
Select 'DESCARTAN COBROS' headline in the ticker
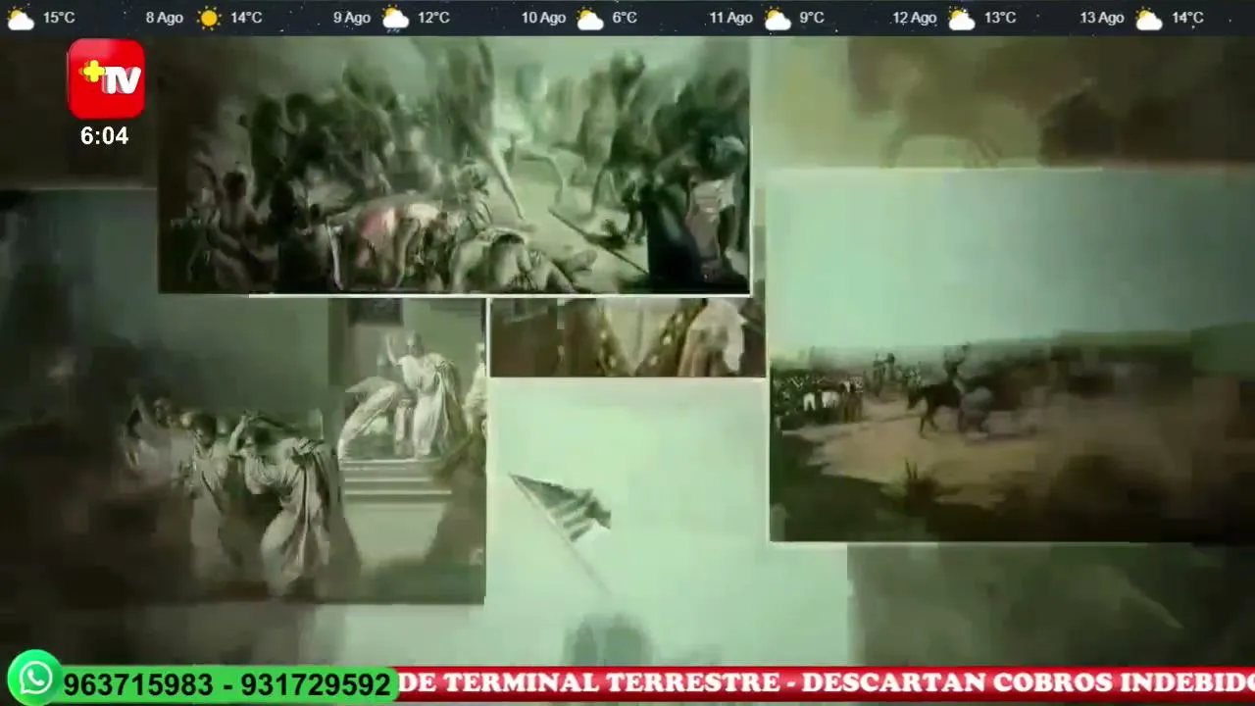pos(956,682)
